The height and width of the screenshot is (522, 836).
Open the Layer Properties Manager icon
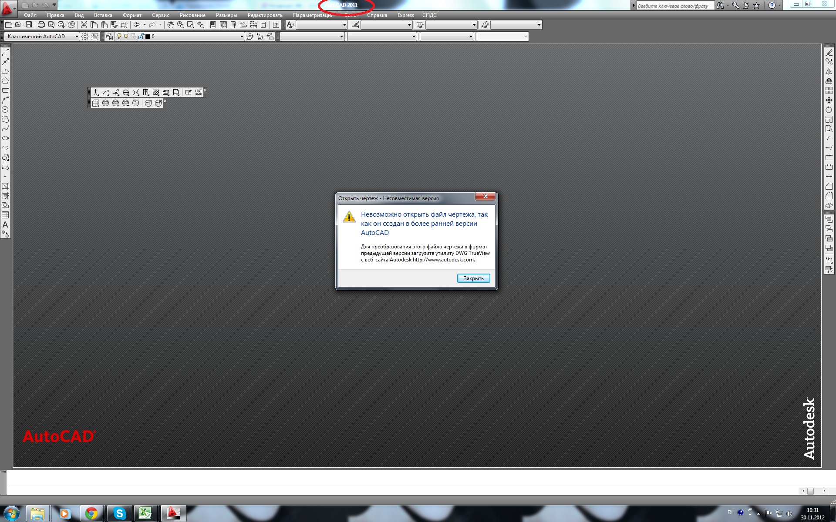(109, 37)
